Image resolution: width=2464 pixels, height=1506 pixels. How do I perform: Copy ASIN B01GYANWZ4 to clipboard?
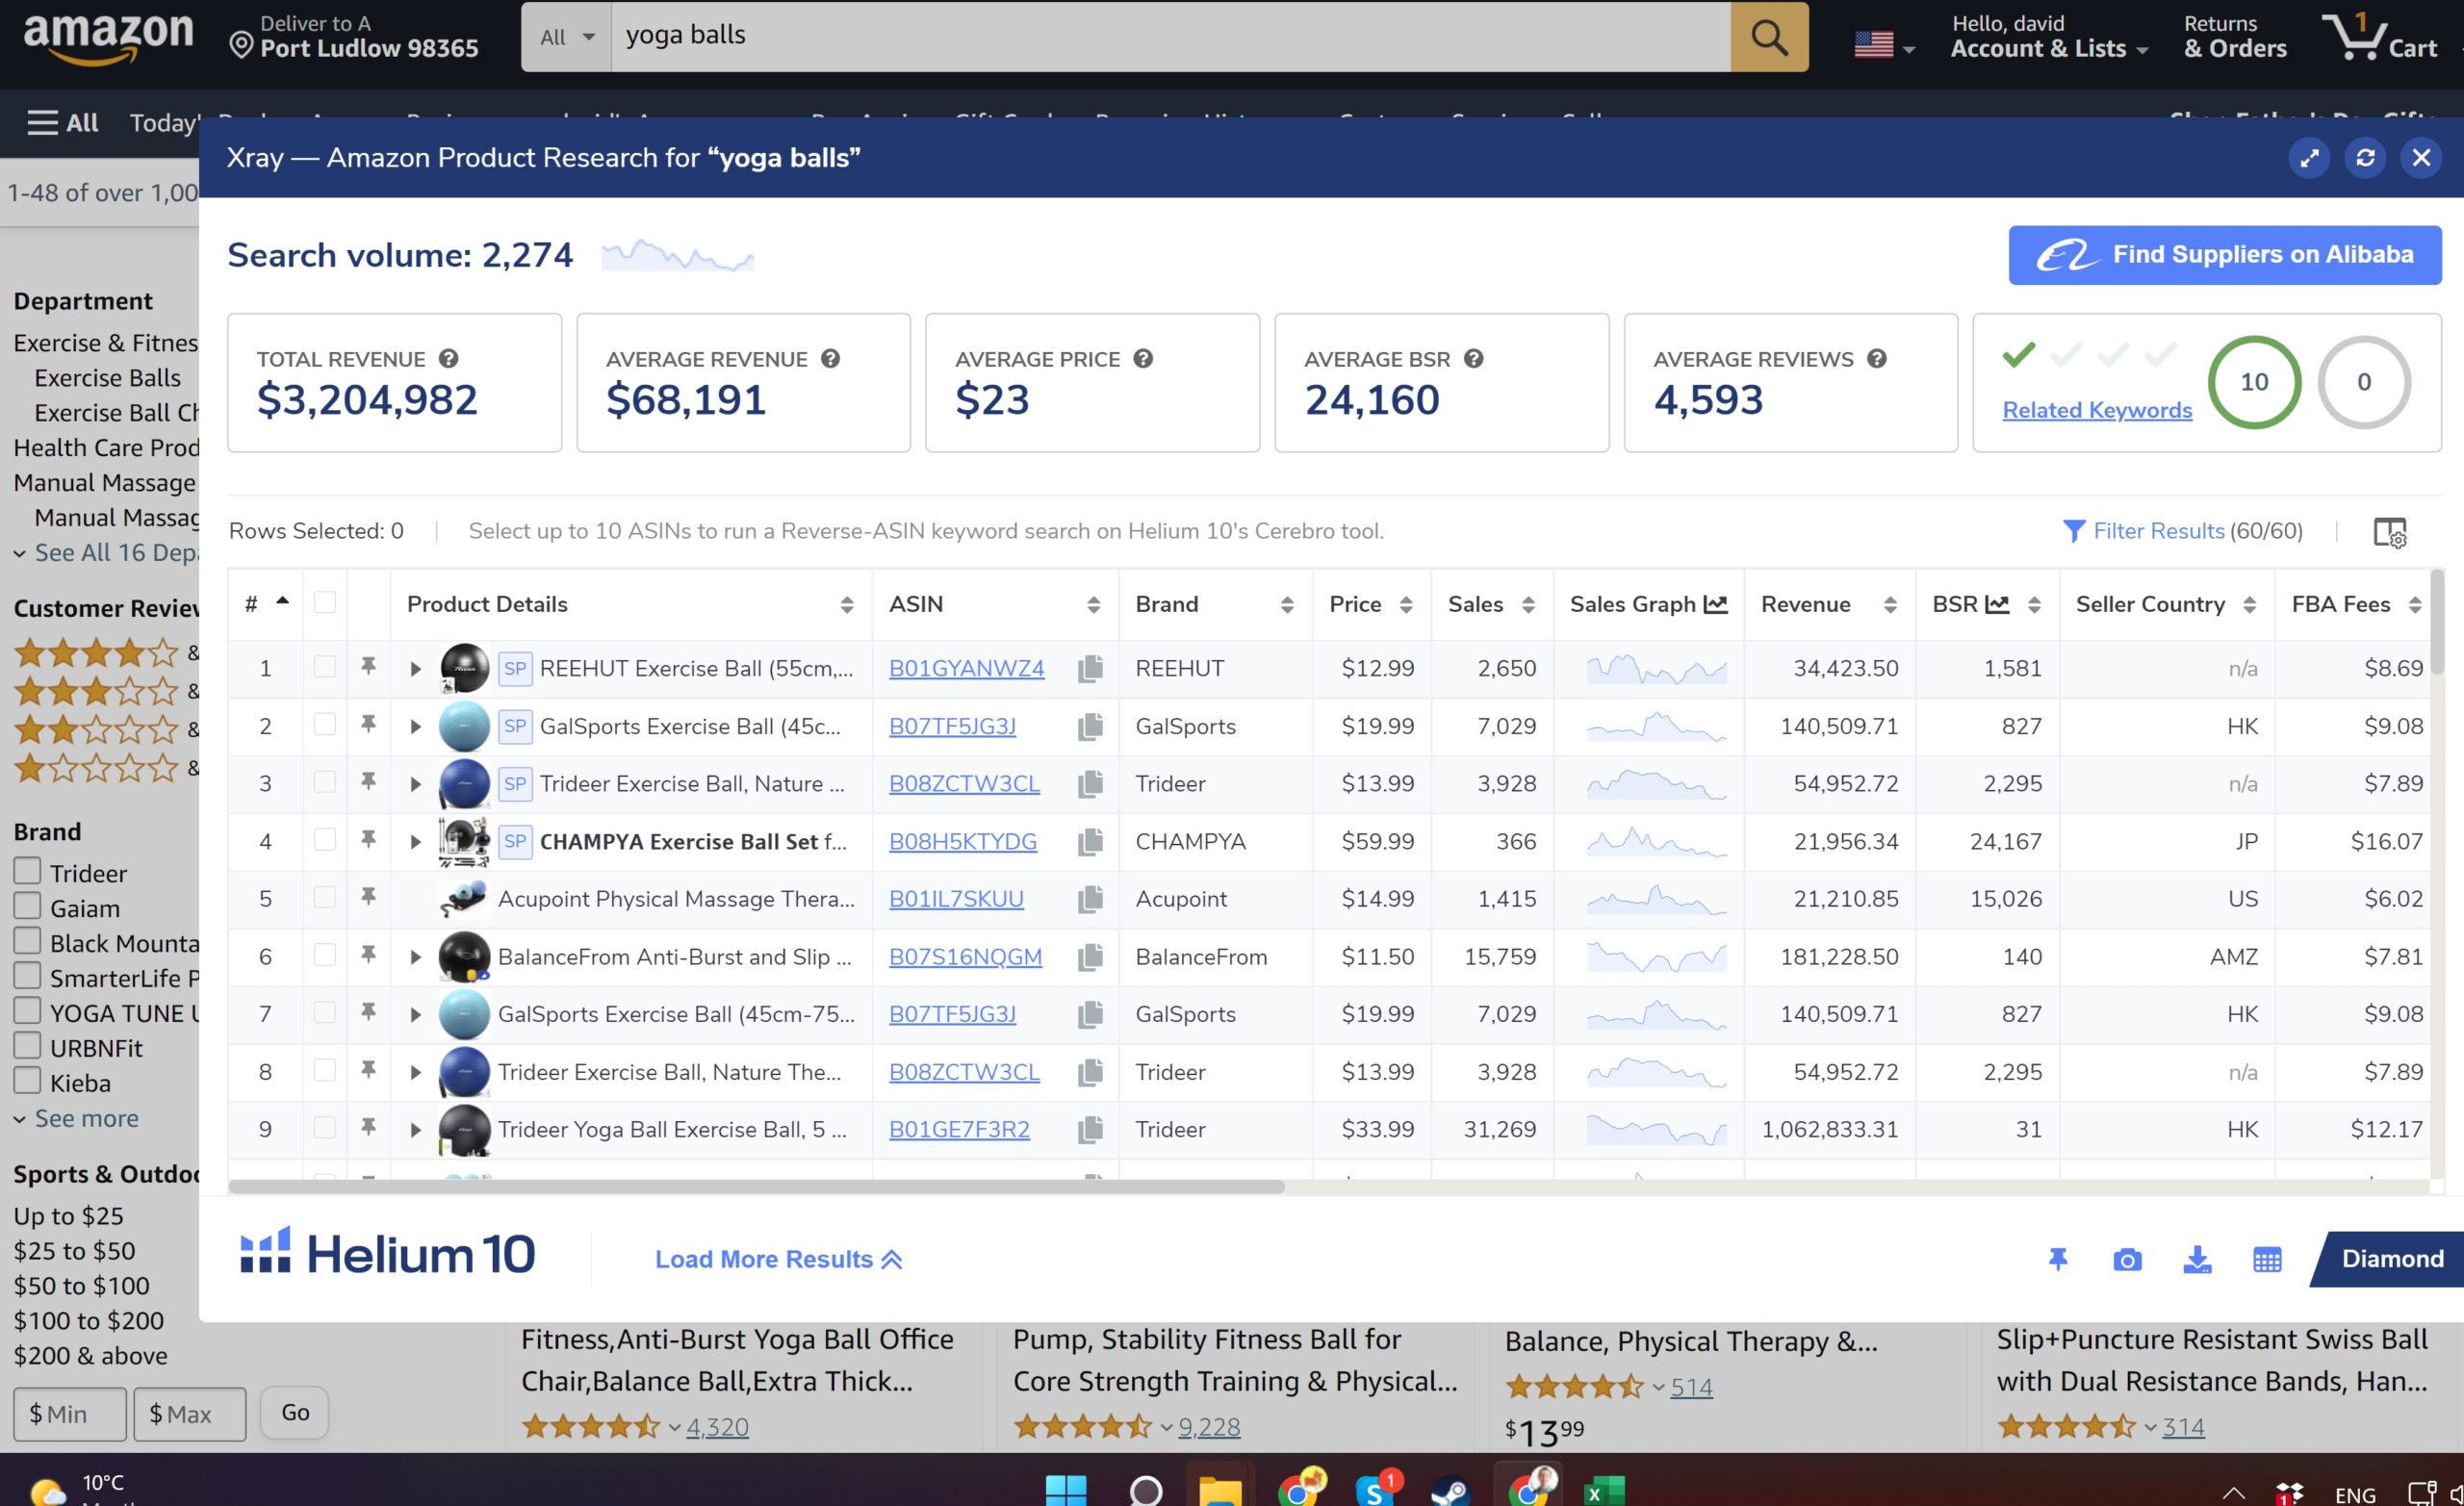coord(1090,669)
